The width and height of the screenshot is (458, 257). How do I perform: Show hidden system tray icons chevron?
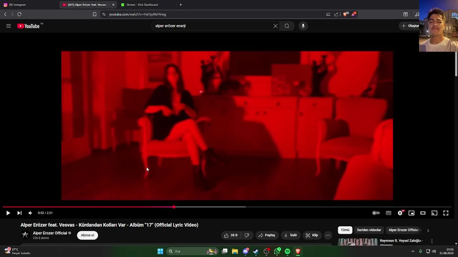(x=413, y=251)
